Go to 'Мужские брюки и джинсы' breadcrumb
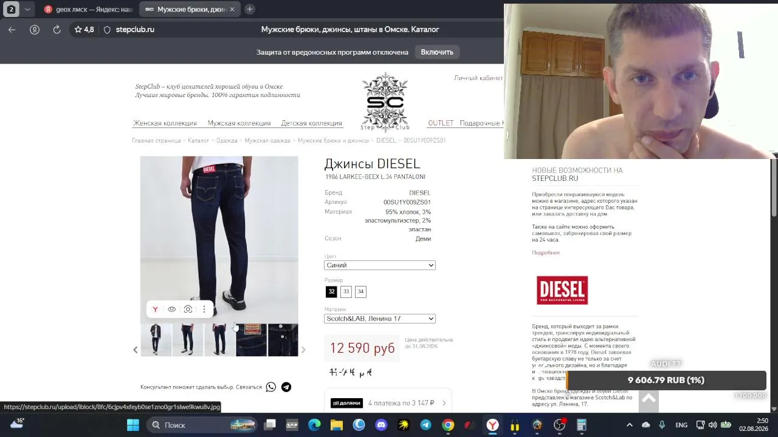Viewport: 778px width, 437px height. coord(333,141)
